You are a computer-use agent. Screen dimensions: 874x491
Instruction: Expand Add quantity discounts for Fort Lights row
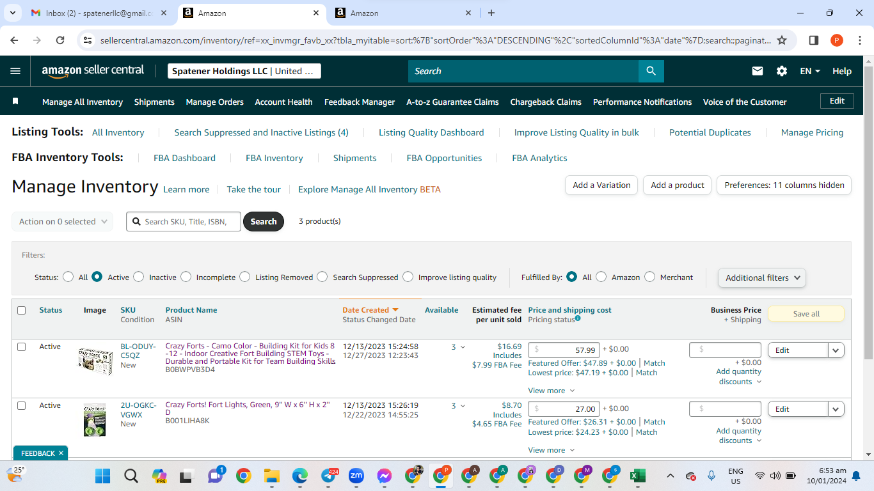click(739, 435)
